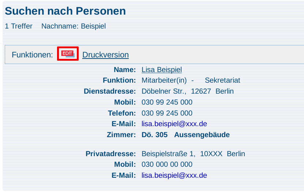Click the work Mobil number 030 99 245 000
Viewport: 304px width, 192px height.
[167, 102]
